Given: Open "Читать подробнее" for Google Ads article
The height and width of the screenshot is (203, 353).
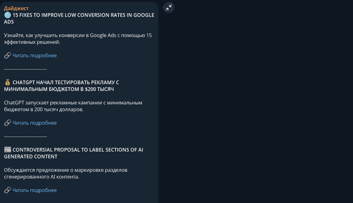Looking at the screenshot, I should (35, 55).
